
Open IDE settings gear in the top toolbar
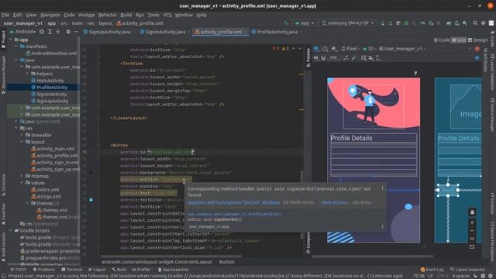coord(483,22)
